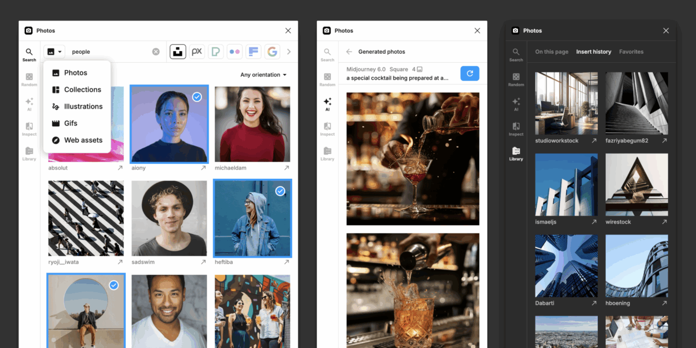Select the Flickr source icon
The width and height of the screenshot is (696, 348).
pos(235,52)
